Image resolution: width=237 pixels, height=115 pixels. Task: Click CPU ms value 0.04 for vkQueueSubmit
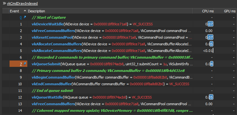pyautogui.click(x=209, y=64)
